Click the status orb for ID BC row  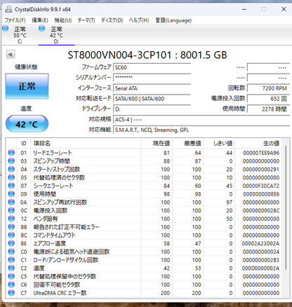[x=11, y=235]
